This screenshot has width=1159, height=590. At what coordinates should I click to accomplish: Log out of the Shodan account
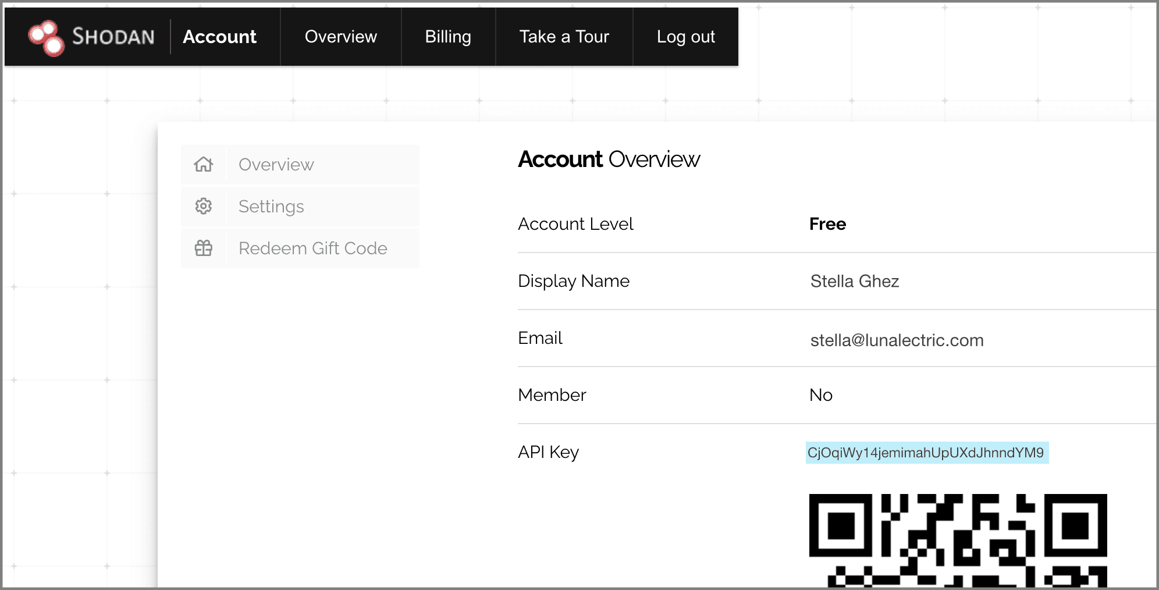(x=685, y=37)
